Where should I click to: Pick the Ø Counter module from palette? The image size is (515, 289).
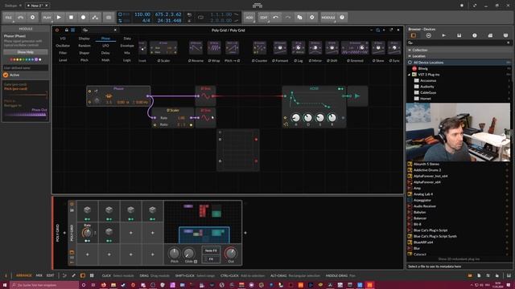pyautogui.click(x=259, y=48)
